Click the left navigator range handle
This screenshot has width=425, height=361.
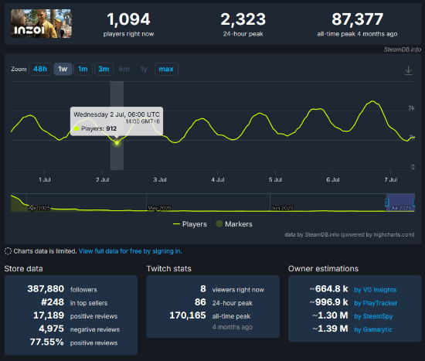(x=386, y=203)
